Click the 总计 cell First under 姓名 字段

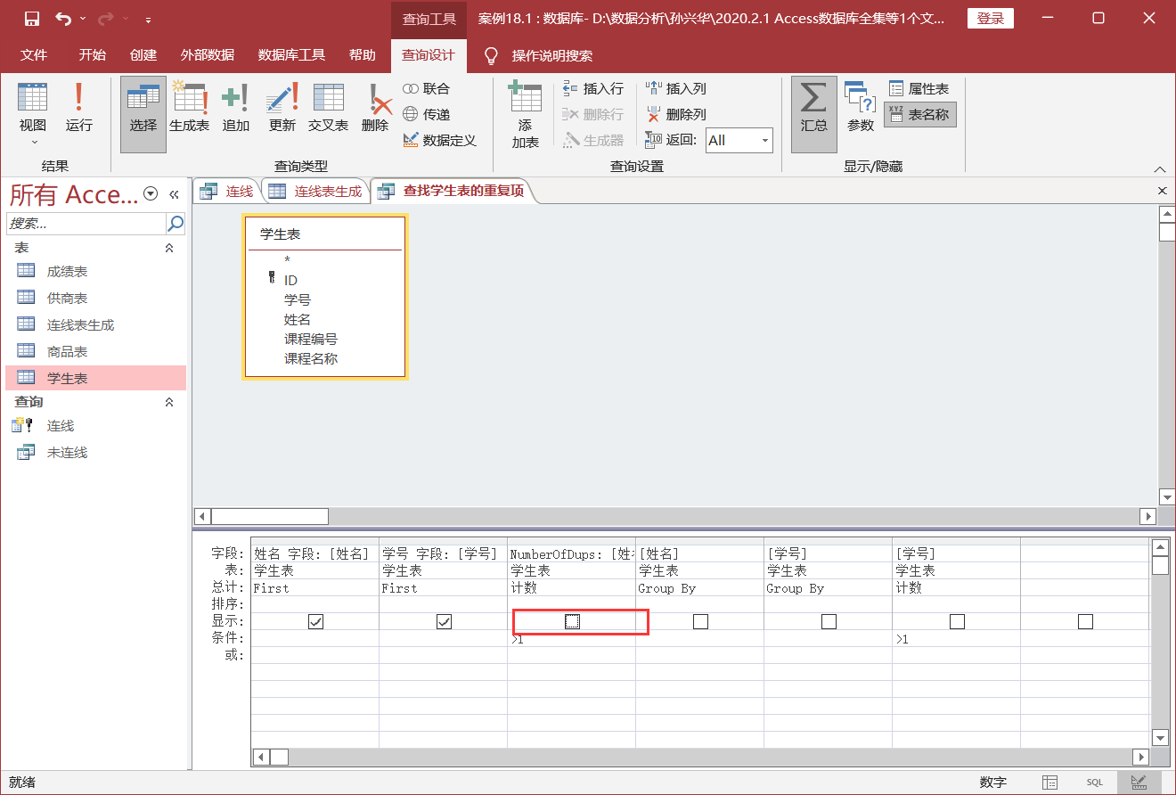[315, 588]
